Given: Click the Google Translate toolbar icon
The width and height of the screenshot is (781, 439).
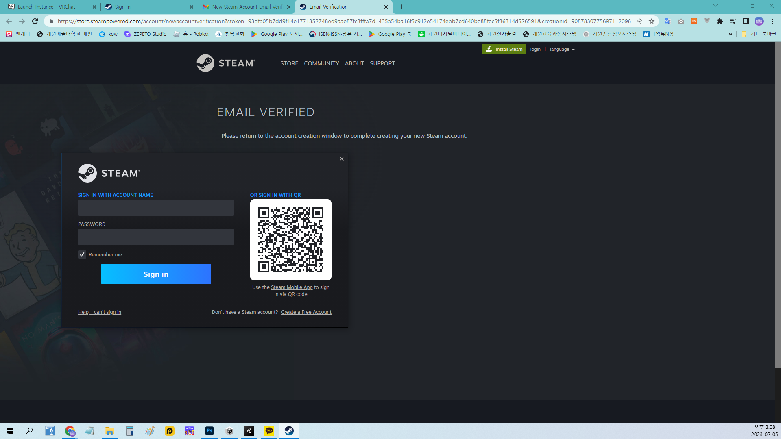Looking at the screenshot, I should (667, 21).
